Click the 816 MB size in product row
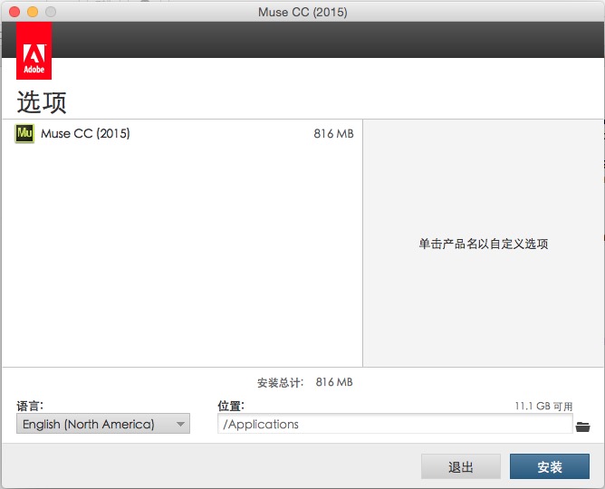Viewport: 605px width, 489px height. 333,133
